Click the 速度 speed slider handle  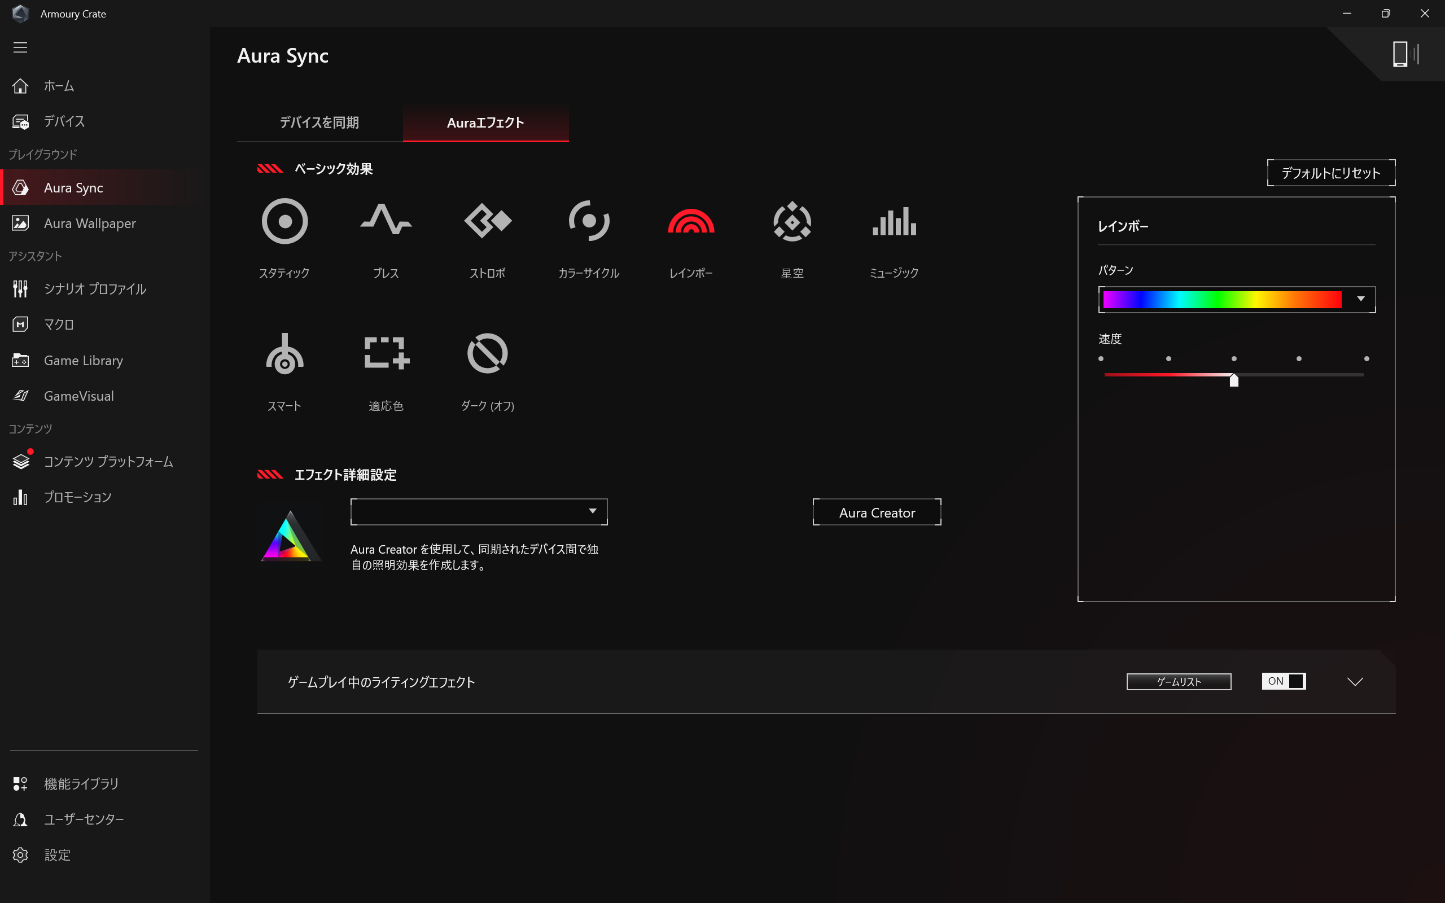click(1234, 380)
